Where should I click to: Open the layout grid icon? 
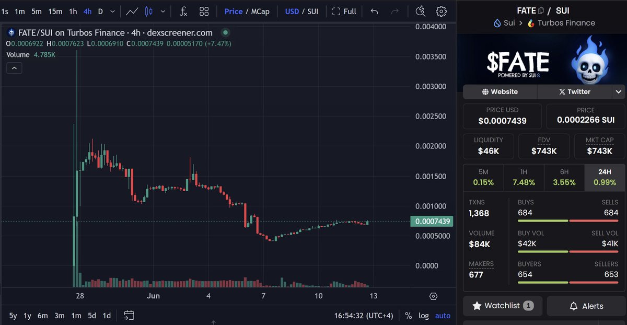pyautogui.click(x=204, y=11)
